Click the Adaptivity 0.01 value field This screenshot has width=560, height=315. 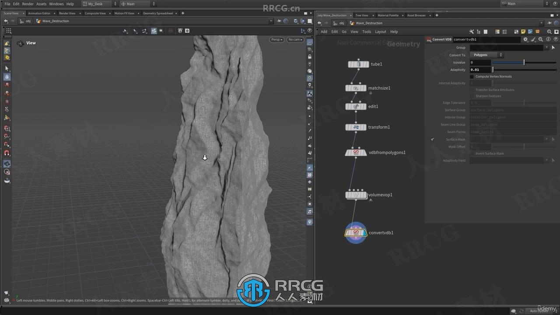480,70
